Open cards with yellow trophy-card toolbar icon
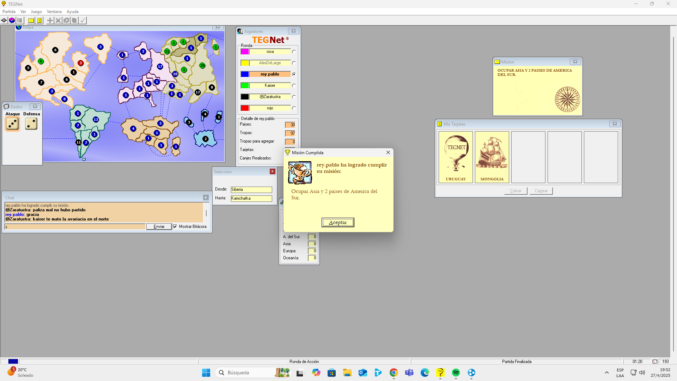 point(39,20)
